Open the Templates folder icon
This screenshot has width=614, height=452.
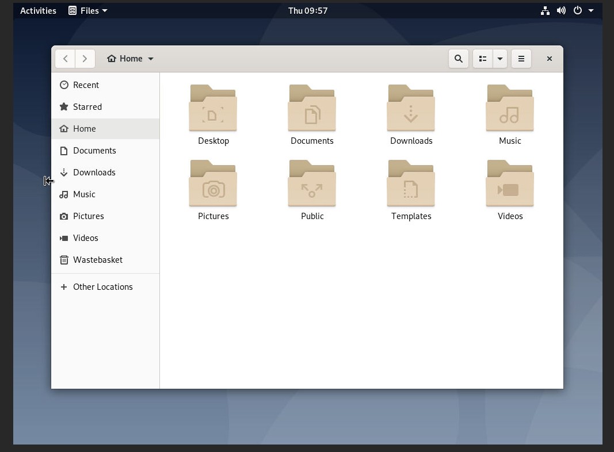pyautogui.click(x=411, y=183)
